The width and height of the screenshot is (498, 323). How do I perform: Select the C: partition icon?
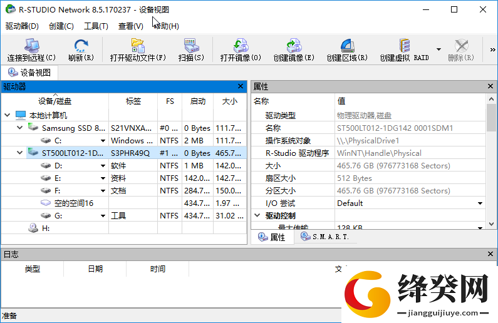click(46, 140)
